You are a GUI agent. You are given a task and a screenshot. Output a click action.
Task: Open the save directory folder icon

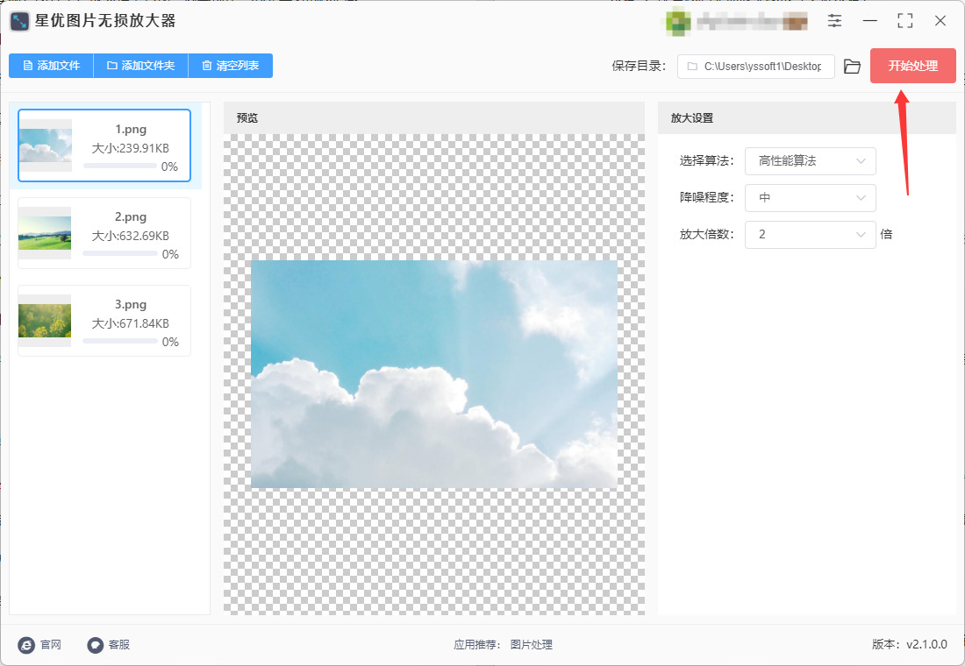click(852, 67)
